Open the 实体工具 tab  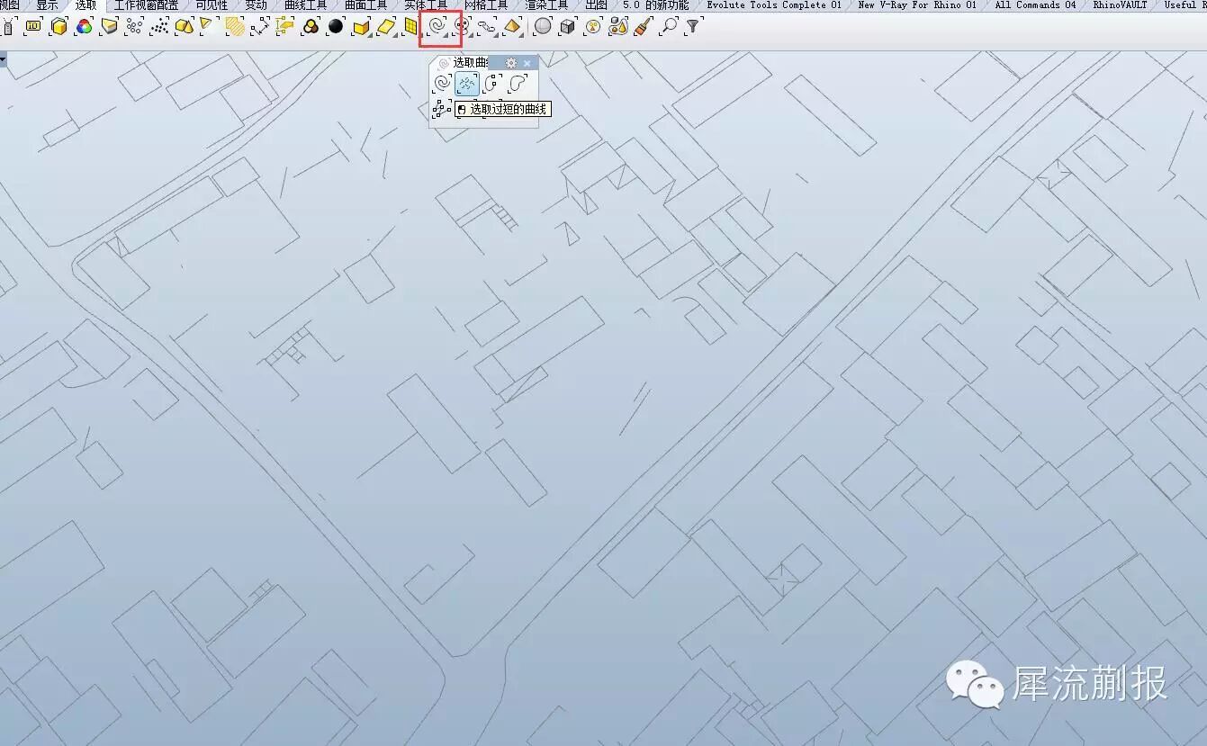tap(426, 5)
